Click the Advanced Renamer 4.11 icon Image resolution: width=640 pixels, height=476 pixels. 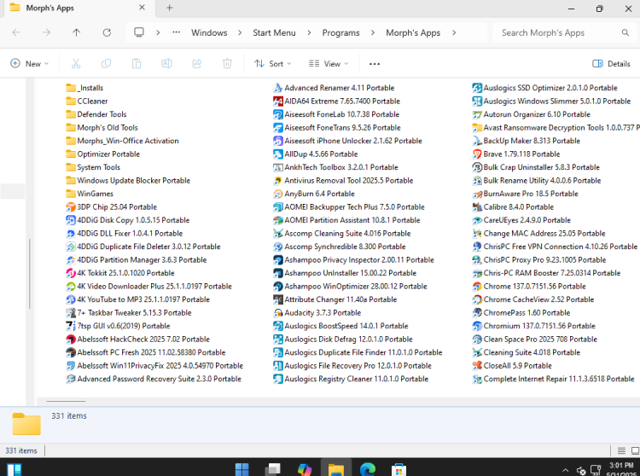(x=278, y=88)
